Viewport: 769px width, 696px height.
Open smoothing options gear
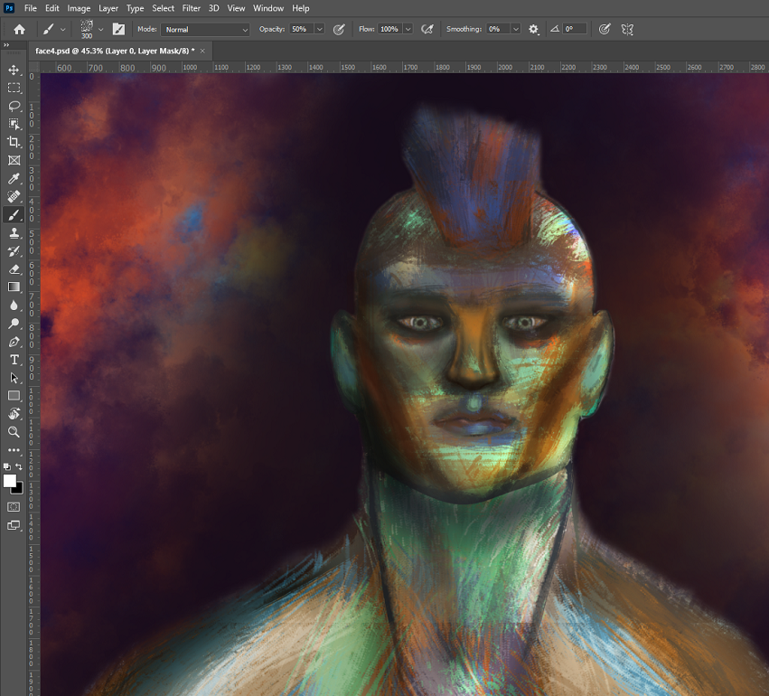pyautogui.click(x=533, y=29)
